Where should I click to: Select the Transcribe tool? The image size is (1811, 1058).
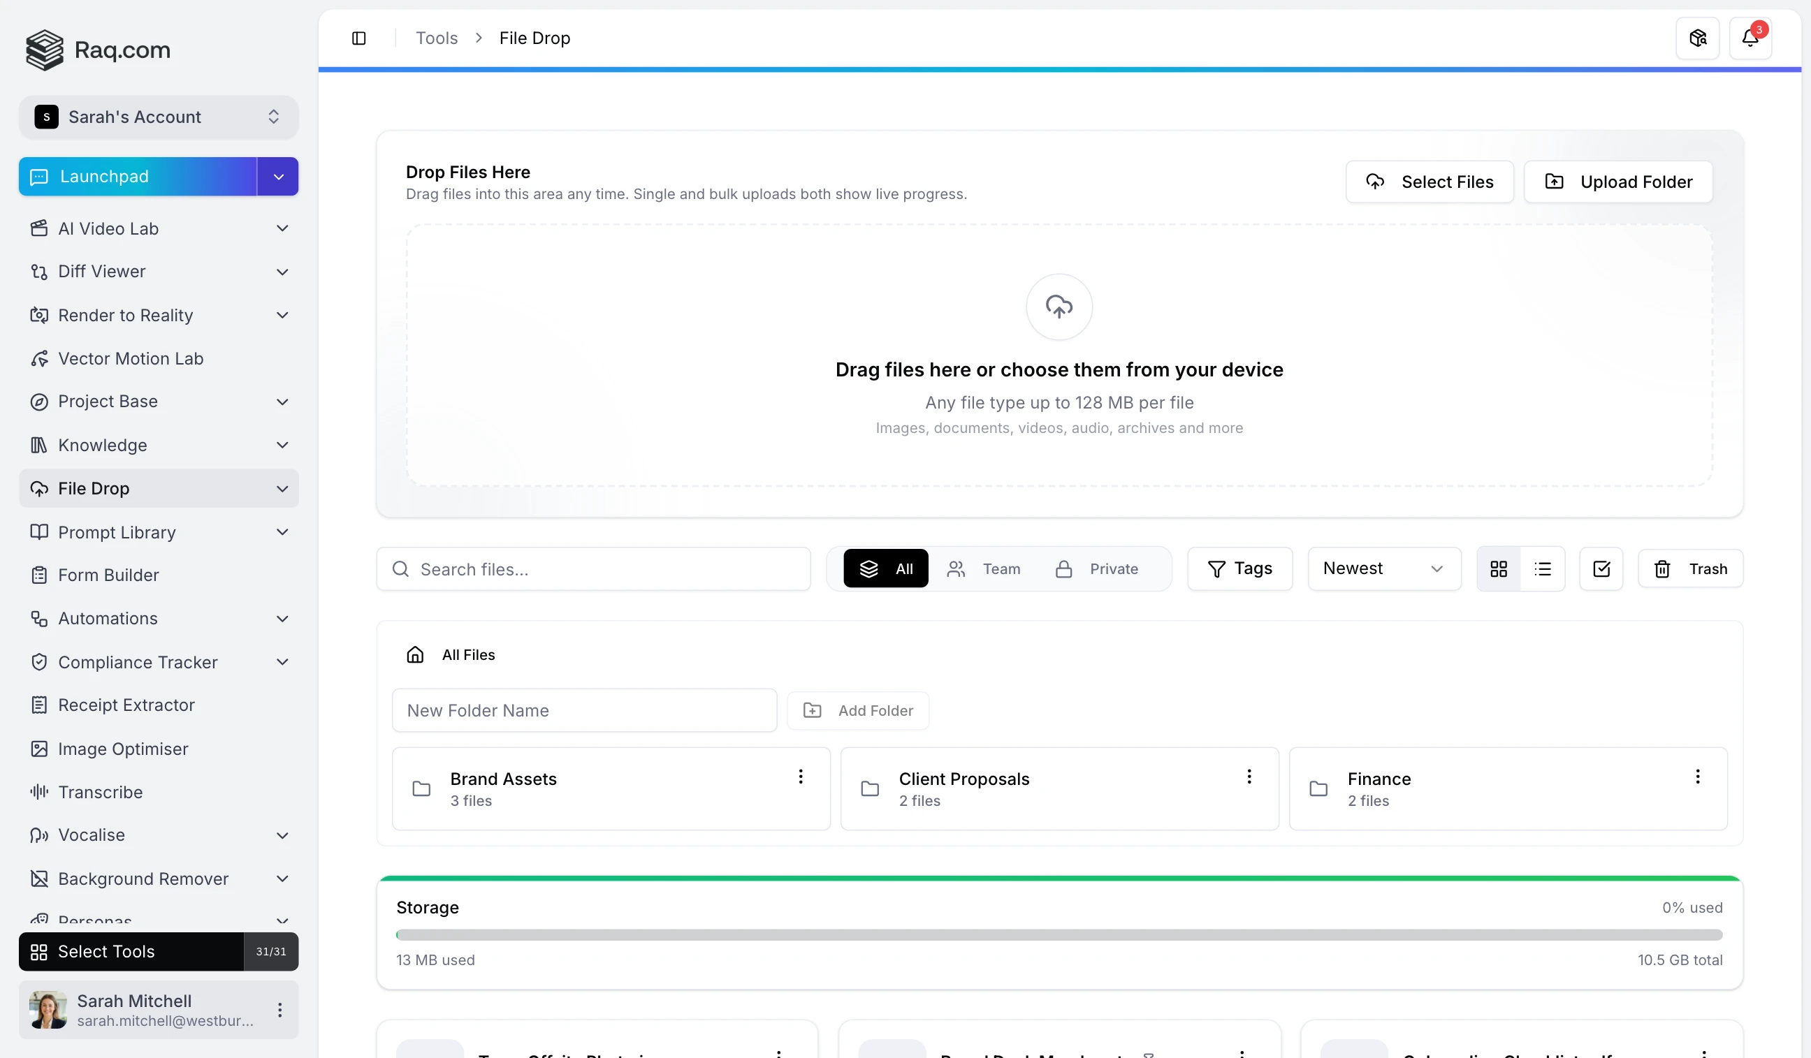pyautogui.click(x=101, y=791)
